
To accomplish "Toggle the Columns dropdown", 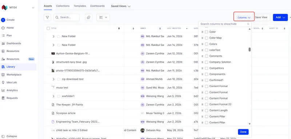I will [244, 17].
